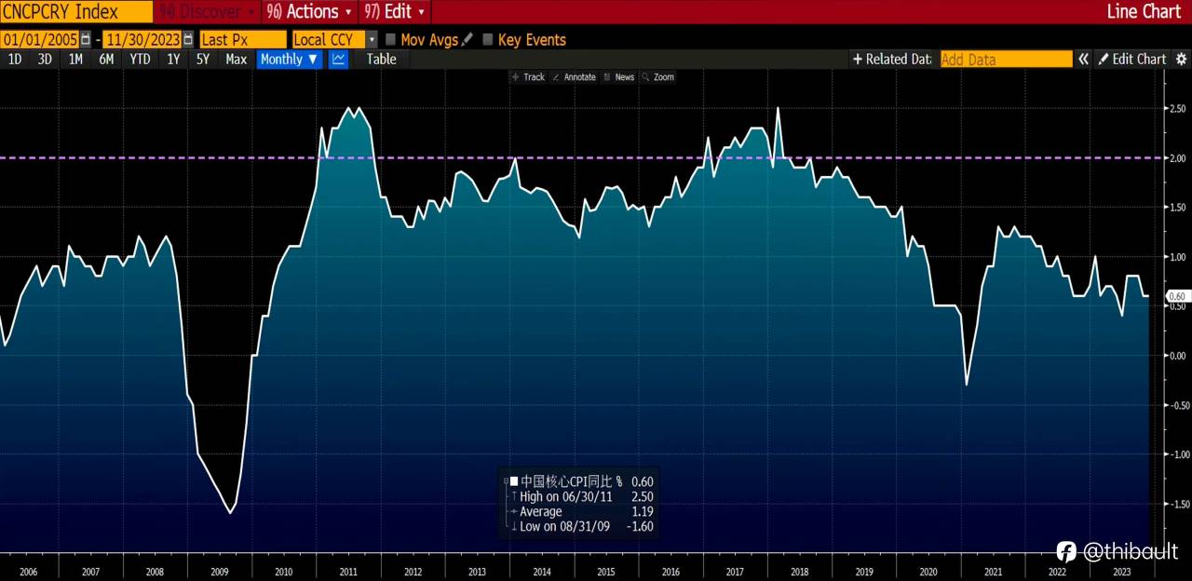Screen dimensions: 1192x581
Task: Select the 3D time range
Action: 45,59
